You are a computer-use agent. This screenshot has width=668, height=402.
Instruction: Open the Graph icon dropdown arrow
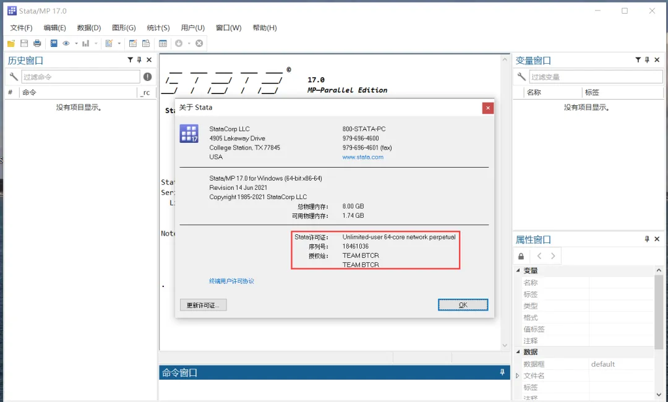[x=96, y=43]
